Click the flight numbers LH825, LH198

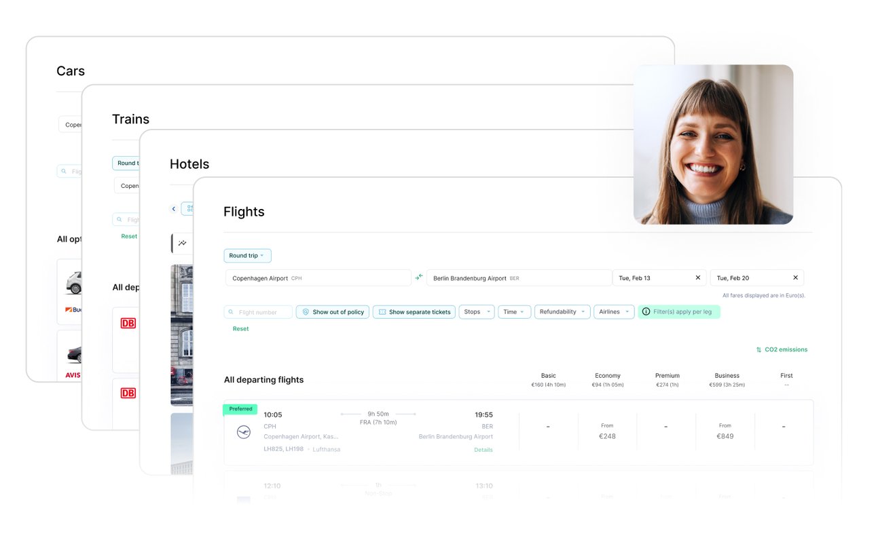[284, 449]
